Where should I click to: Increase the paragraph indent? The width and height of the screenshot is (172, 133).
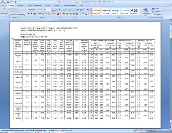81,10
